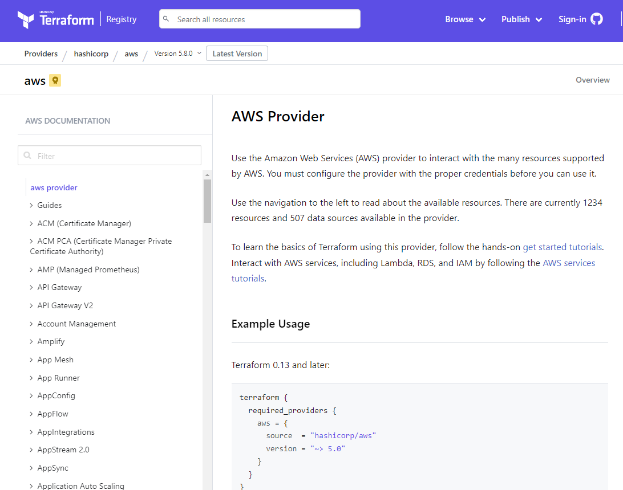Click the Terraform logo icon
623x490 pixels.
pos(26,19)
